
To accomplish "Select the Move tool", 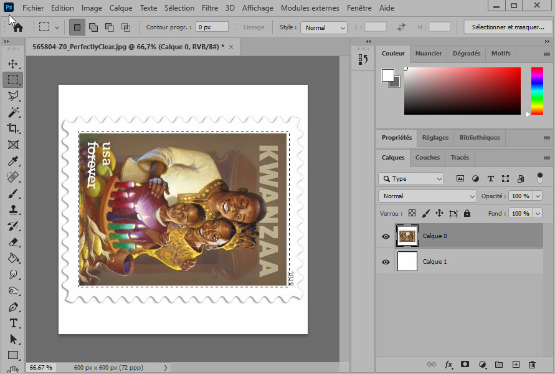I will [12, 64].
